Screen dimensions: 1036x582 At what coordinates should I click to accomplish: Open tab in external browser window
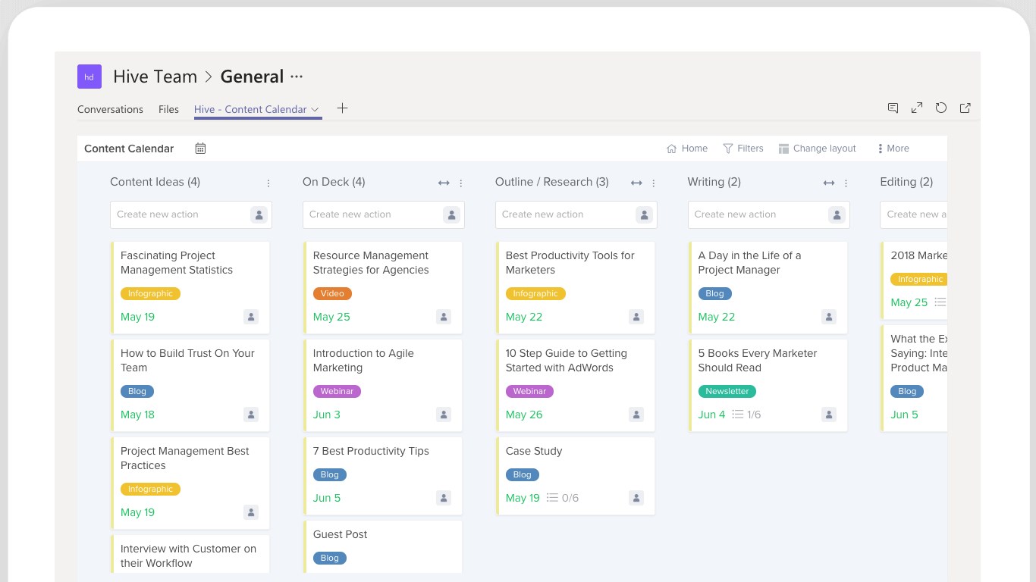pyautogui.click(x=965, y=108)
